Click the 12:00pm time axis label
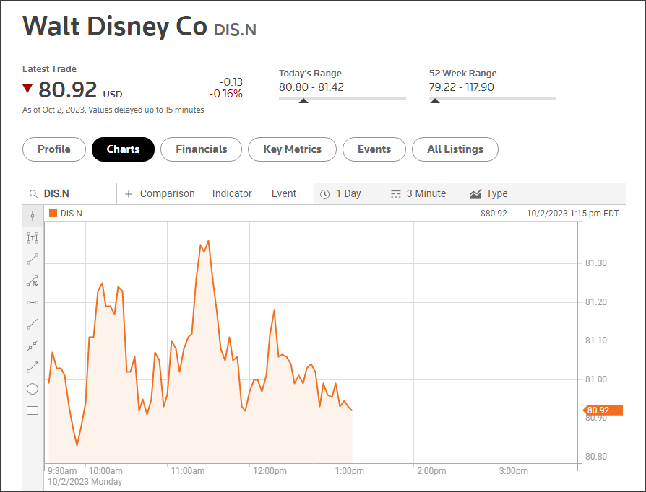The width and height of the screenshot is (646, 492). [270, 471]
